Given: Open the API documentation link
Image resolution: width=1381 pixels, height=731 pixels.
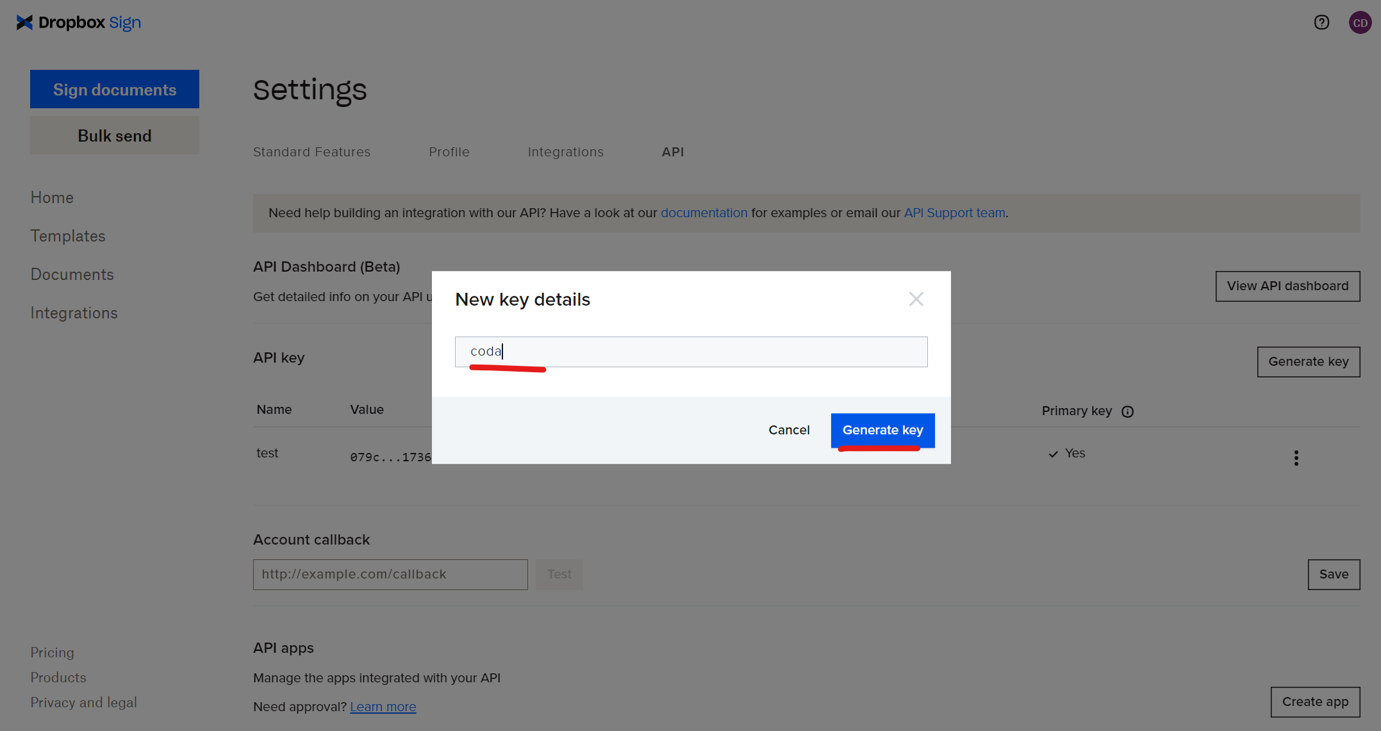Looking at the screenshot, I should [x=704, y=213].
